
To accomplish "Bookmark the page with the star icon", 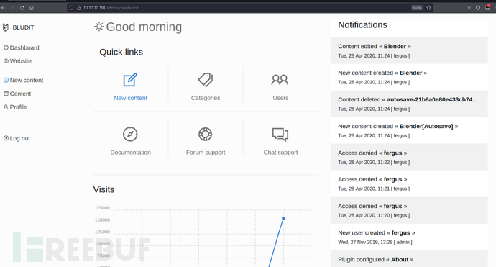I will tap(428, 8).
